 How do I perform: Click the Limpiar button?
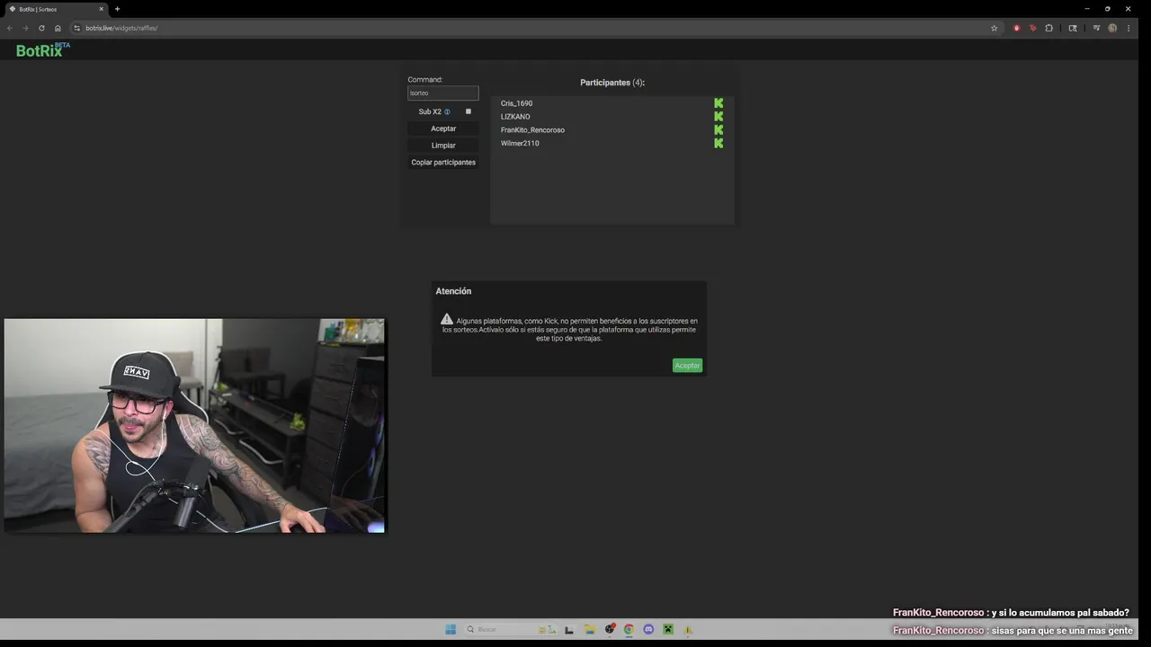(x=443, y=146)
